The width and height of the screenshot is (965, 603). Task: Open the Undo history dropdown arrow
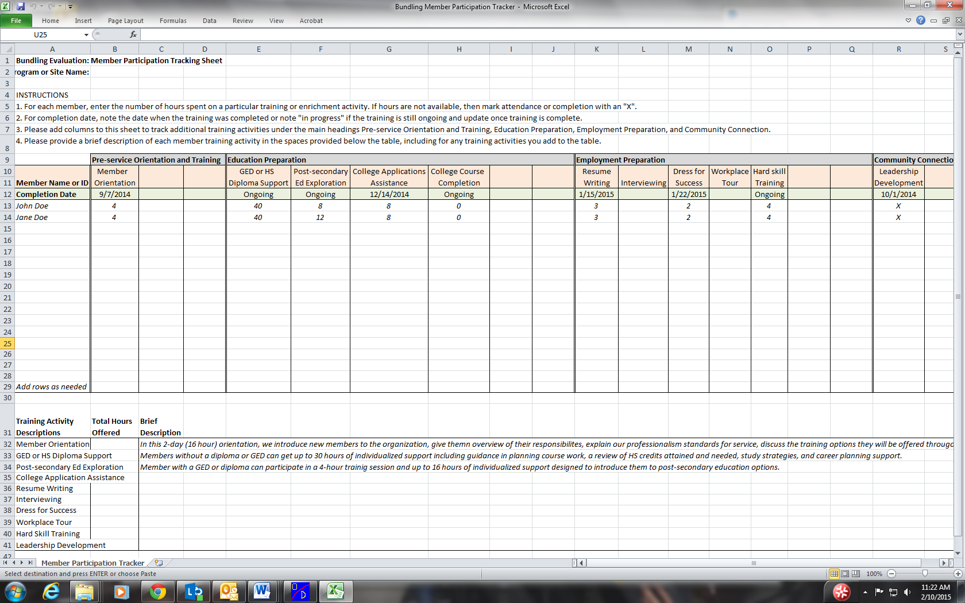41,6
